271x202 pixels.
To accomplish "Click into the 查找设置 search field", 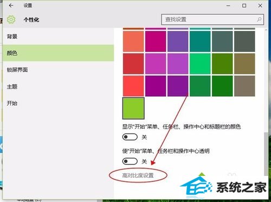I will 212,20.
